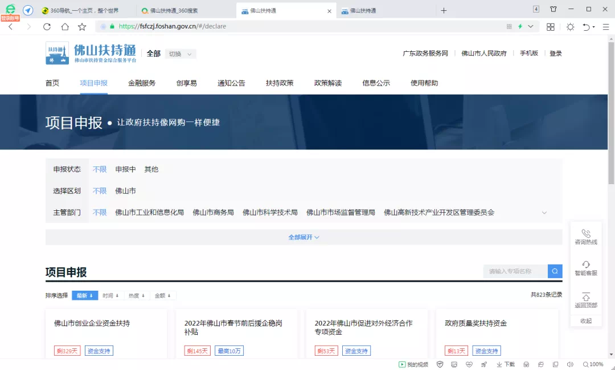Open the 切换 region dropdown

click(x=181, y=54)
